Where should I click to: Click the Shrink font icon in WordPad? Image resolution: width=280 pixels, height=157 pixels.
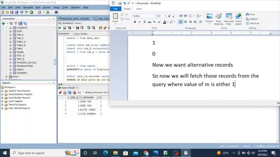pyautogui.click(x=174, y=16)
